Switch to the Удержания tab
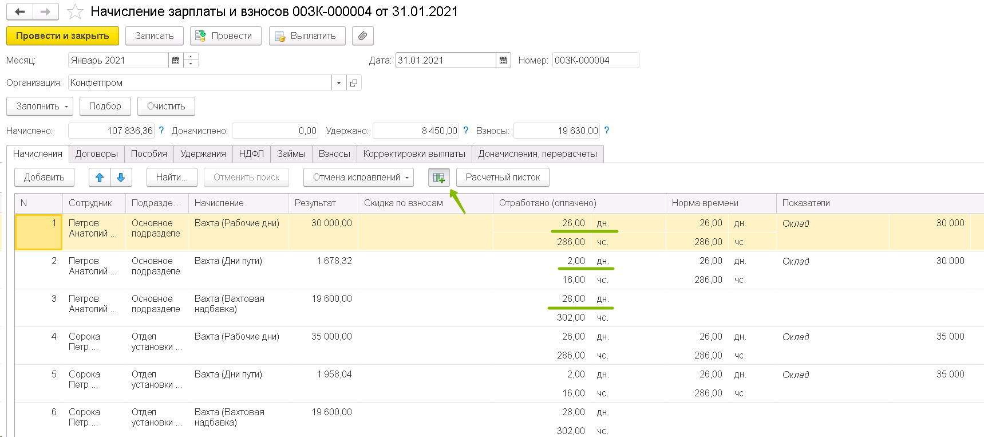Viewport: 984px width, 437px height. 203,153
